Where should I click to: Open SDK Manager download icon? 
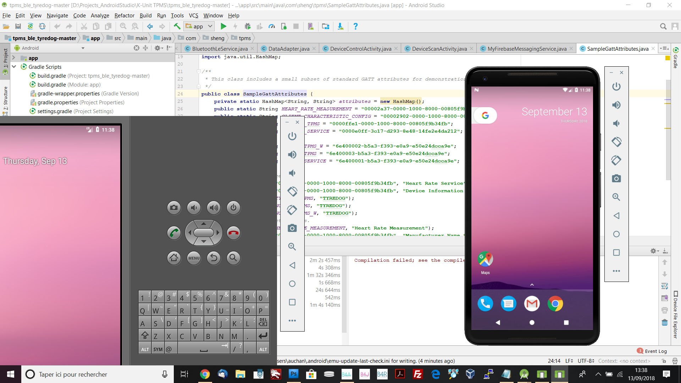340,26
